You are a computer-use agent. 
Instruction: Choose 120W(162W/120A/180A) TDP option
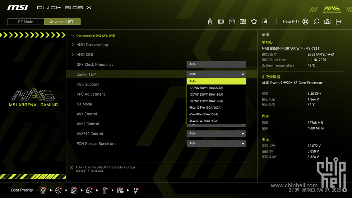pyautogui.click(x=216, y=95)
